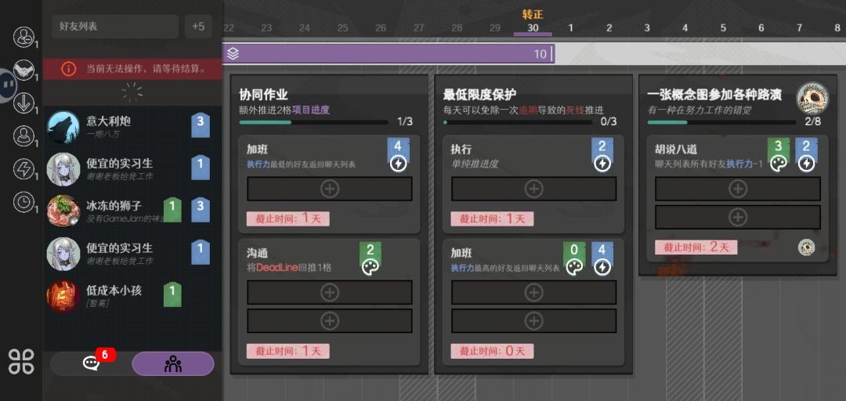Click the purple progress bar showing 10
Screen dimensions: 846x401
tap(388, 54)
